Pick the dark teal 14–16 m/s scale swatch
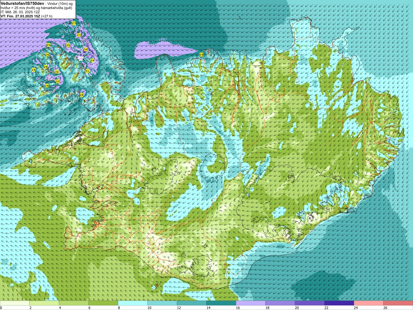This screenshot has height=310, width=413. (x=221, y=303)
